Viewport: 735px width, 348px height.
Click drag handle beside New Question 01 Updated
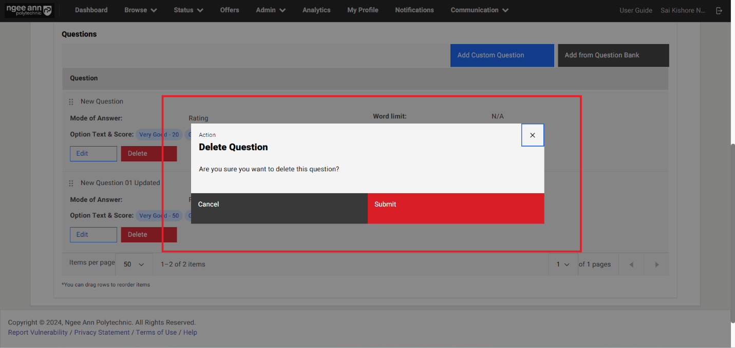[71, 183]
